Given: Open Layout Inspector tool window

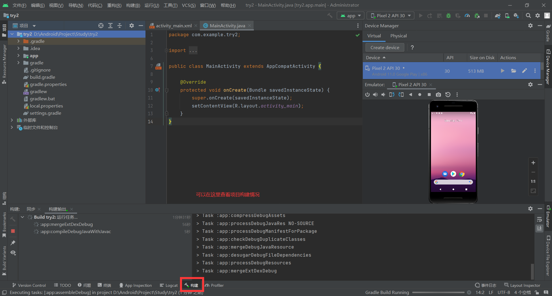Looking at the screenshot, I should point(522,285).
